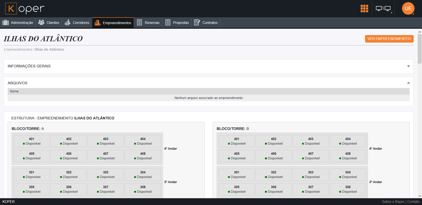Click the Contato footer link
Image resolution: width=422 pixels, height=205 pixels.
coord(413,202)
